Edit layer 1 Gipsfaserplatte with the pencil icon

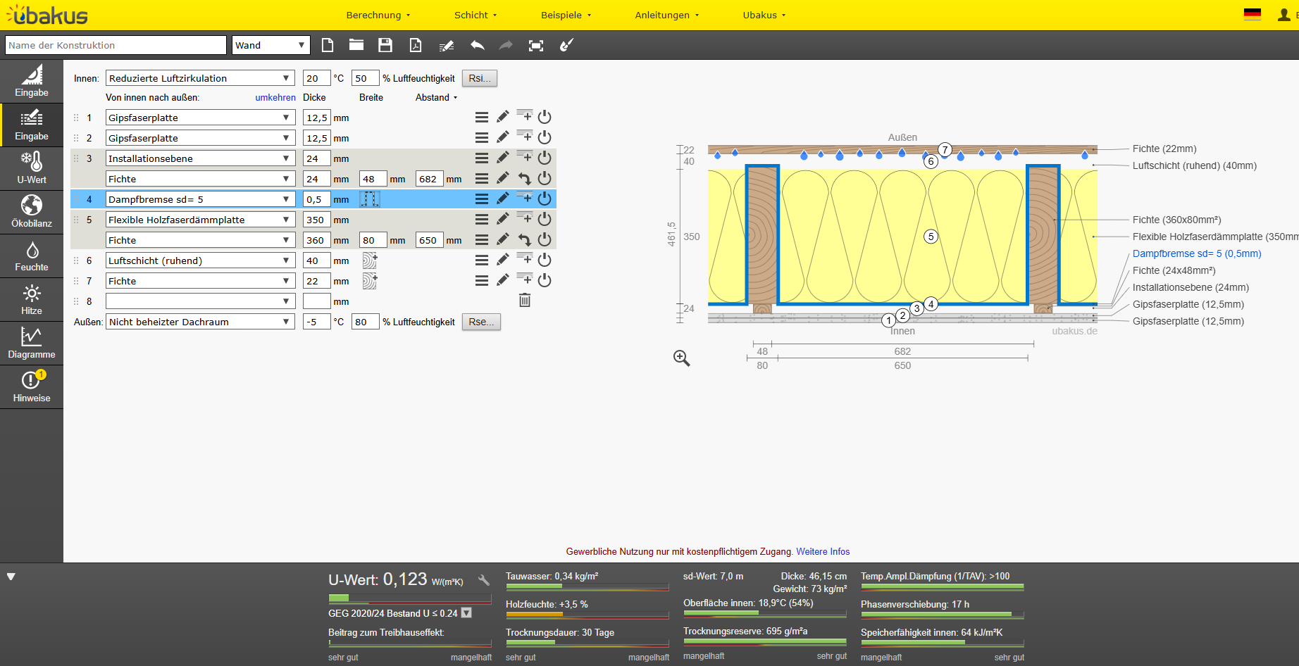pos(503,117)
